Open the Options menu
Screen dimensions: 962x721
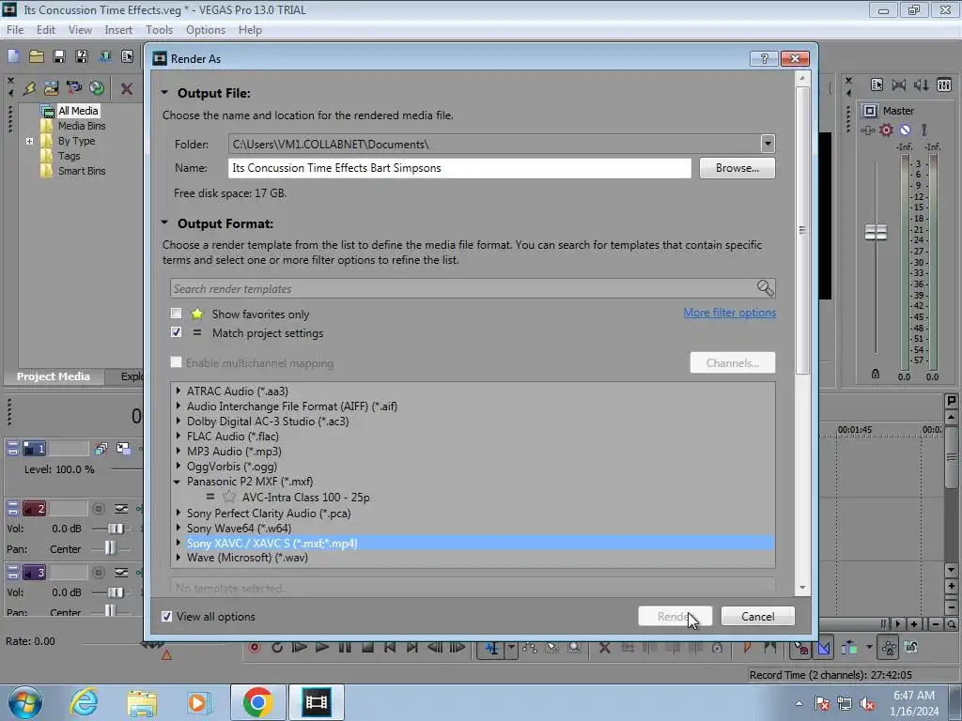click(x=206, y=29)
